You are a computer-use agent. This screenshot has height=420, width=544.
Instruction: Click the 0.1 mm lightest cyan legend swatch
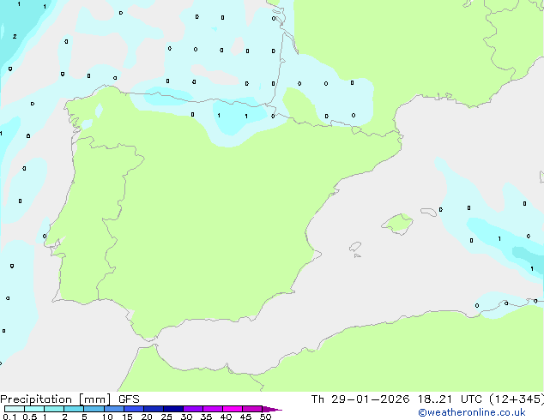[x=15, y=409]
